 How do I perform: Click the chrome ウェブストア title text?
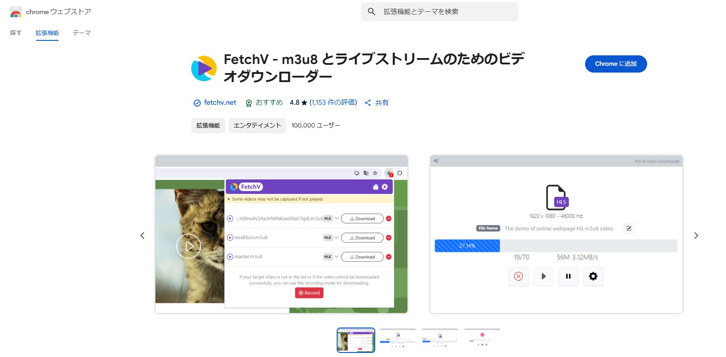pyautogui.click(x=58, y=12)
